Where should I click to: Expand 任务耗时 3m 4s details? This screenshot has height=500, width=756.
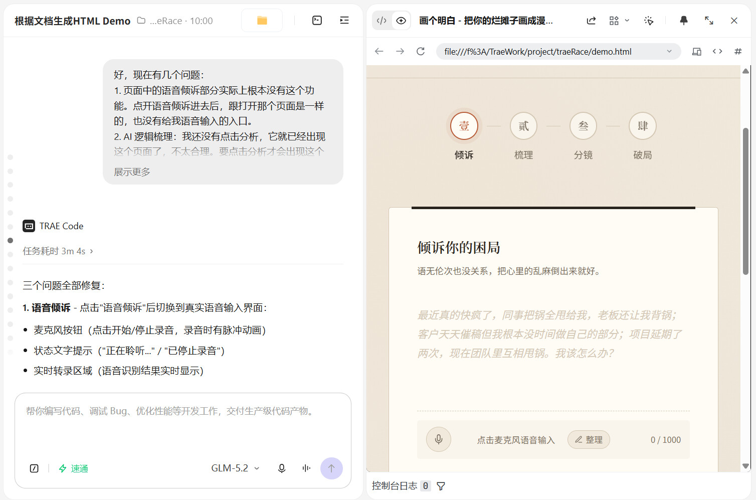(x=58, y=251)
